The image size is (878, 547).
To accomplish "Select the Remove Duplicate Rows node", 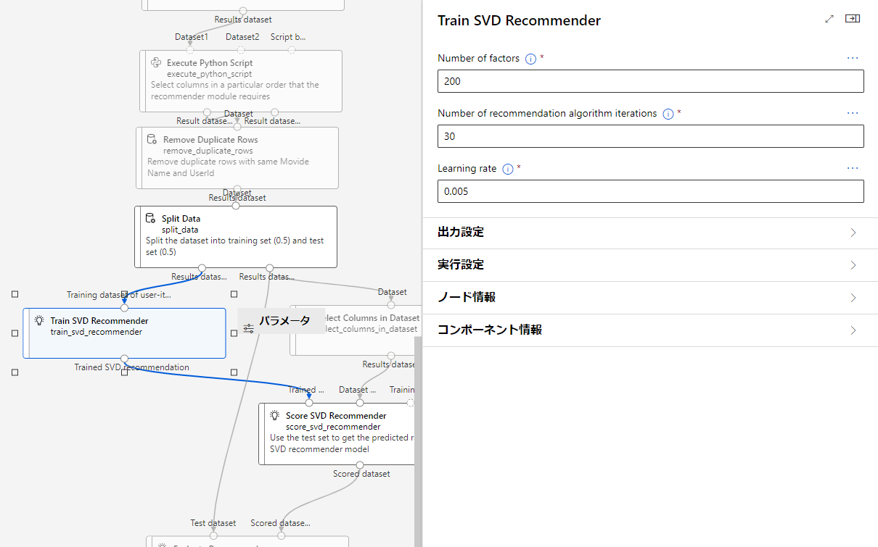I will [237, 158].
